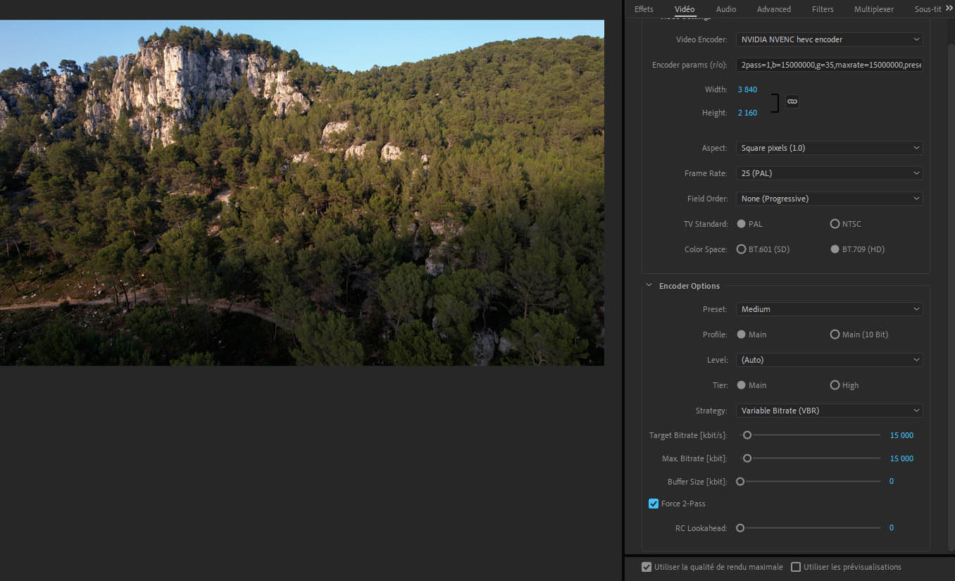Screen dimensions: 955x581
Task: Open the Sous-titres tab
Action: pyautogui.click(x=928, y=9)
